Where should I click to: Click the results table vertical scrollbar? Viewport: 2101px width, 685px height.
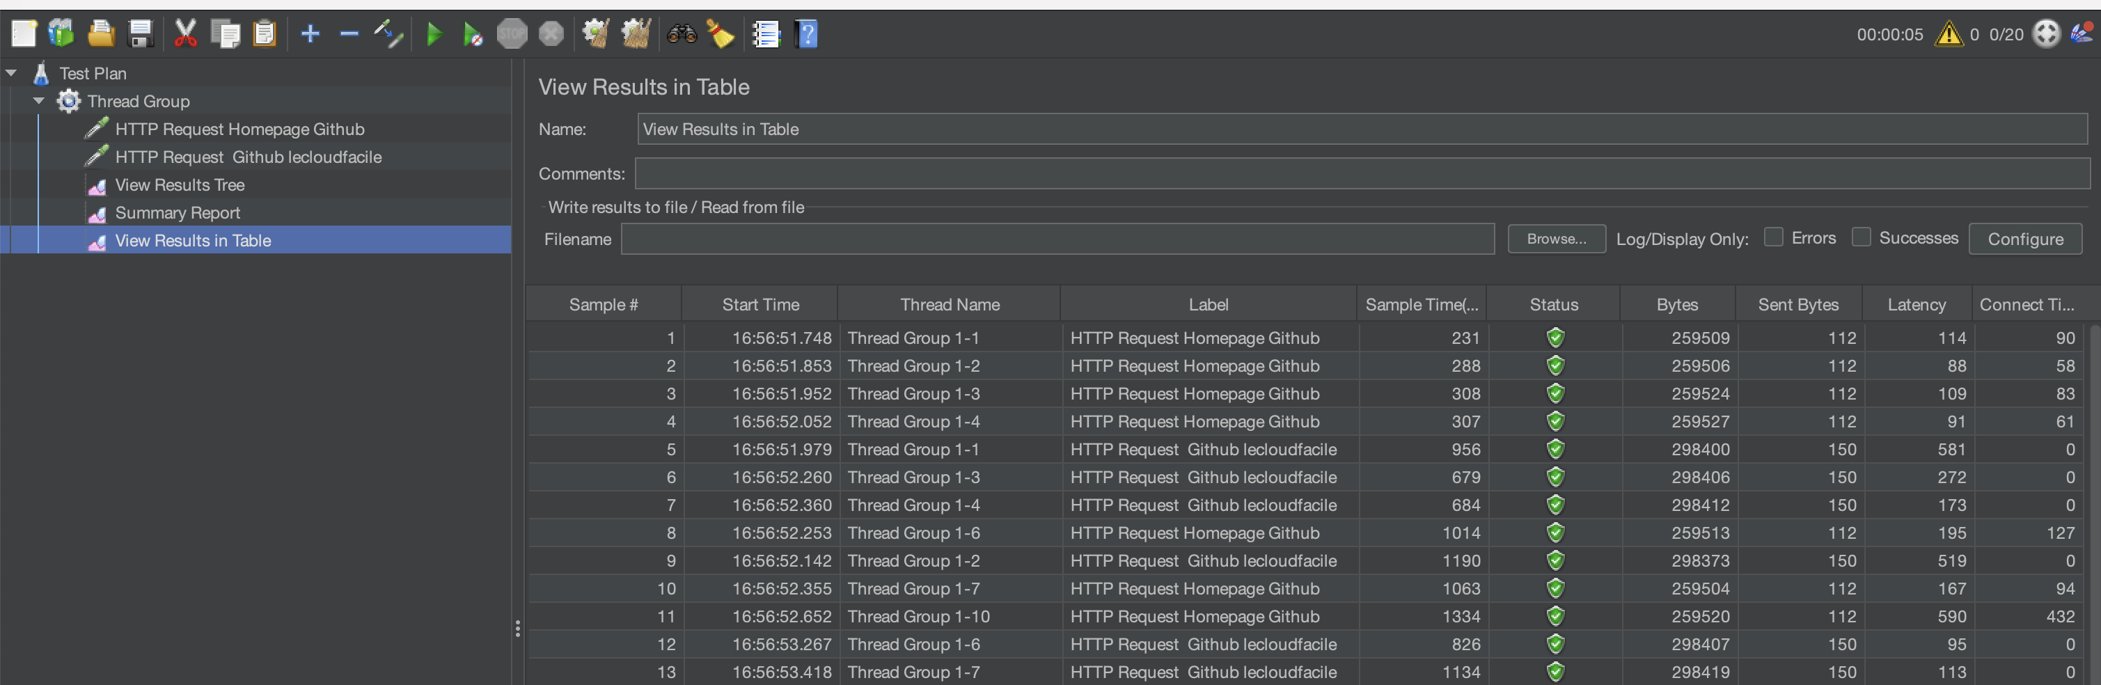coord(2093,489)
